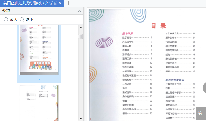The width and height of the screenshot is (206, 121).
Task: Select the page 5 thumbnail
Action: coord(39,50)
